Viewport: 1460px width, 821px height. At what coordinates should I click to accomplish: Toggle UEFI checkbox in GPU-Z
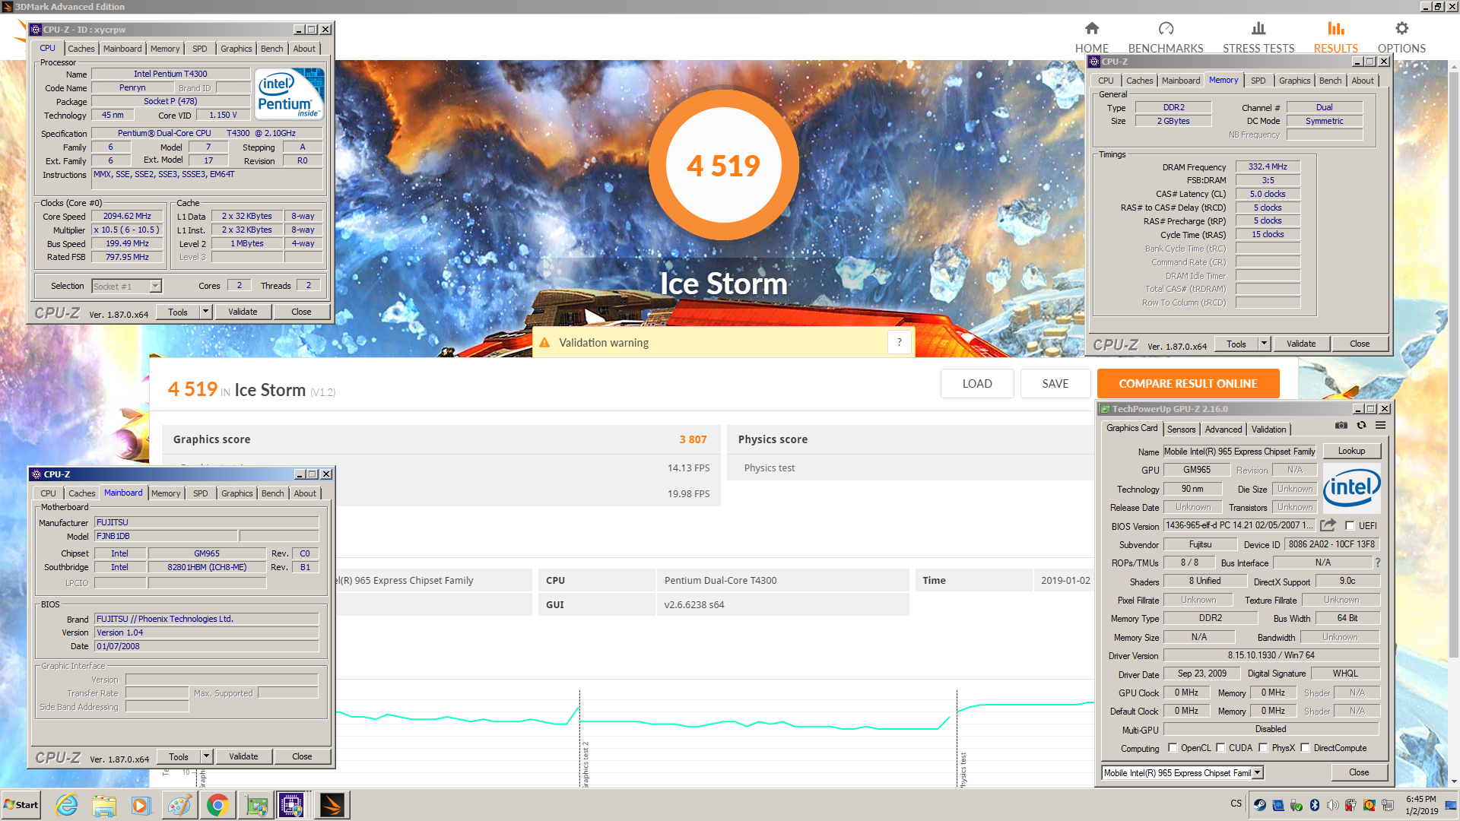pos(1350,525)
